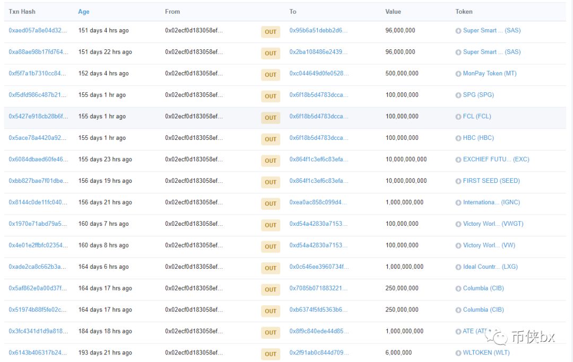The width and height of the screenshot is (573, 362).
Task: Open transaction hash 0x8144c0de11fc040...
Action: (x=38, y=202)
